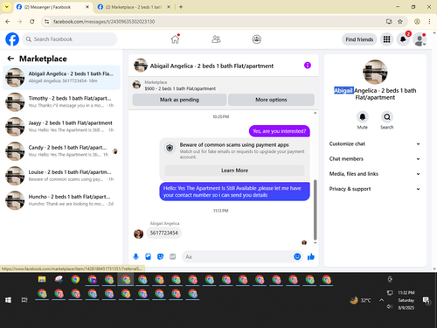Click the Find friends button

359,39
